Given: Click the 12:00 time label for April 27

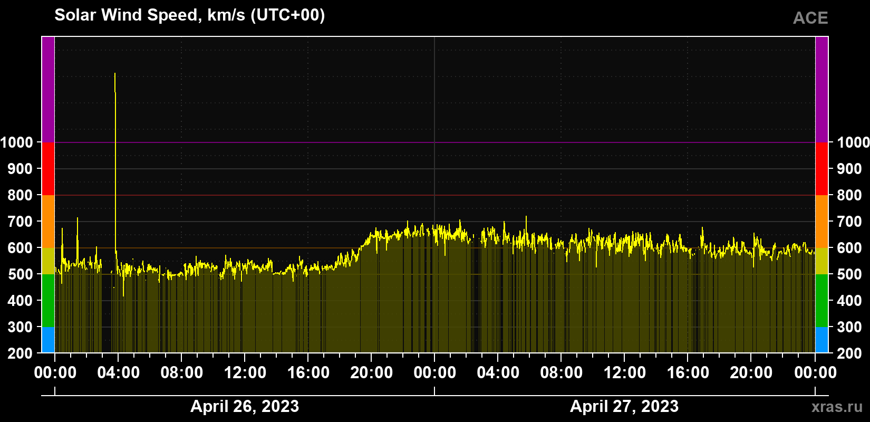Looking at the screenshot, I should pyautogui.click(x=625, y=373).
